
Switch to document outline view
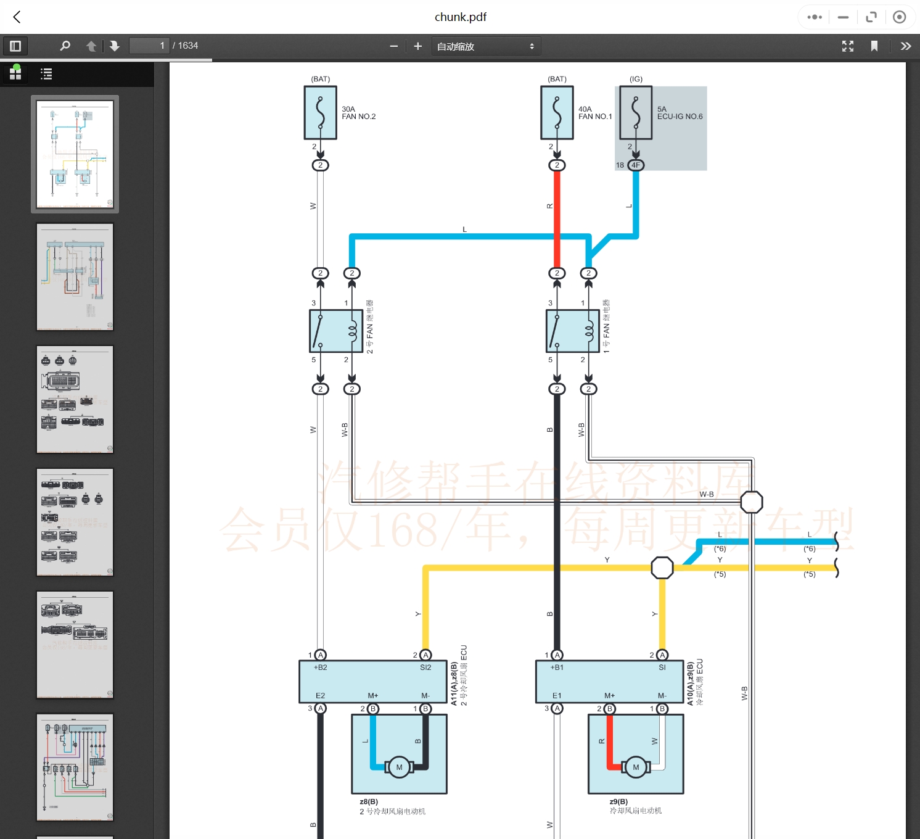(46, 74)
